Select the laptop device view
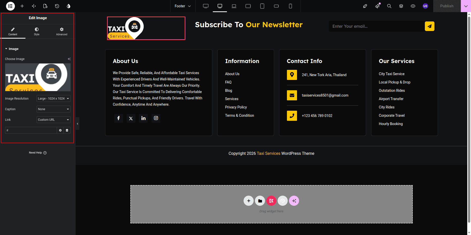This screenshot has width=471, height=235. tap(234, 6)
